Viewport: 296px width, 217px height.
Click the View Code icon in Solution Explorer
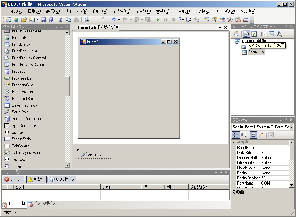click(264, 34)
